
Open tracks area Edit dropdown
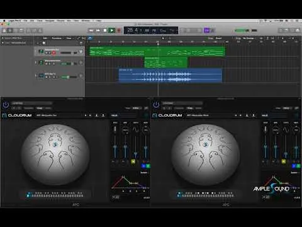pyautogui.click(x=45, y=38)
